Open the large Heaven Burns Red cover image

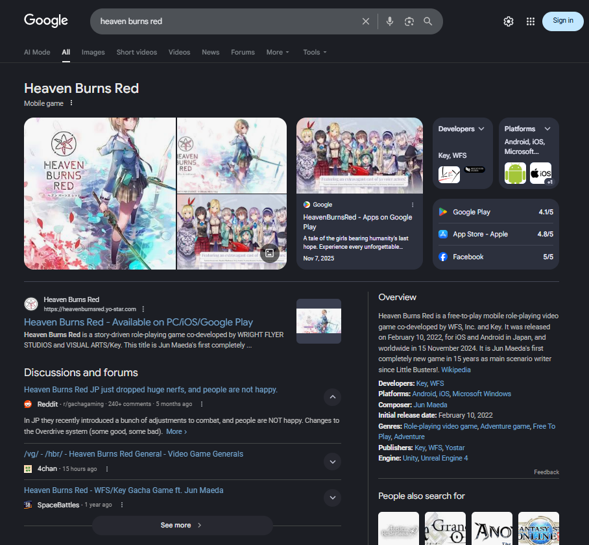point(99,194)
